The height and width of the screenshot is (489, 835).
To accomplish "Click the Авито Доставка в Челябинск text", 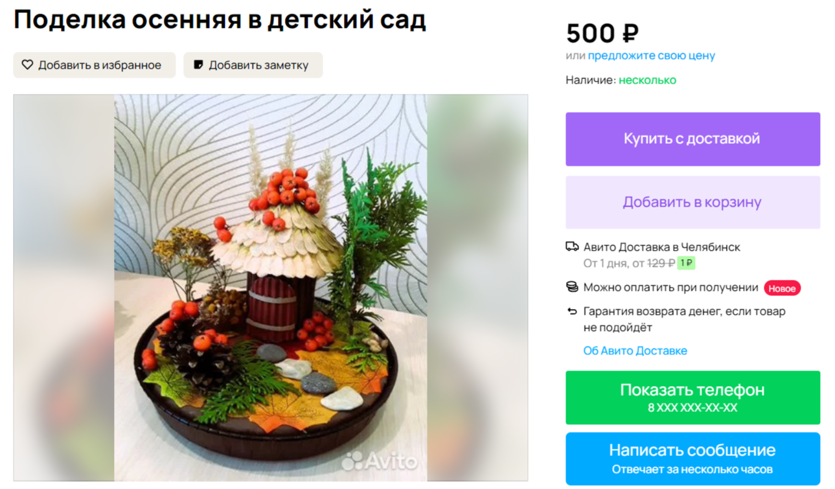I will click(x=661, y=247).
